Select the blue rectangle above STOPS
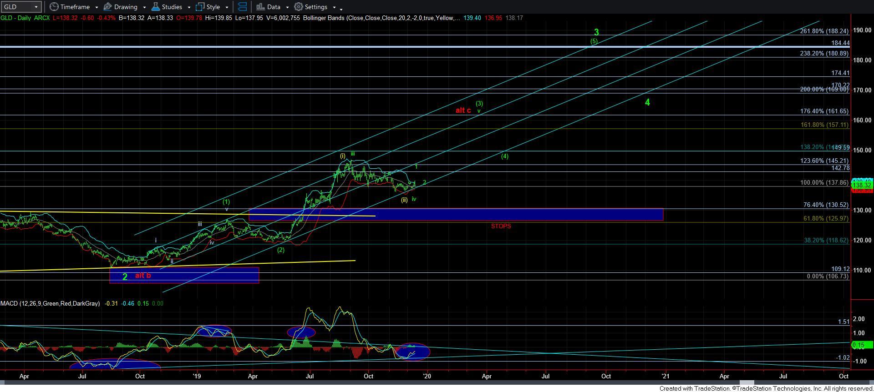Screen dimensions: 874x392 (455, 215)
